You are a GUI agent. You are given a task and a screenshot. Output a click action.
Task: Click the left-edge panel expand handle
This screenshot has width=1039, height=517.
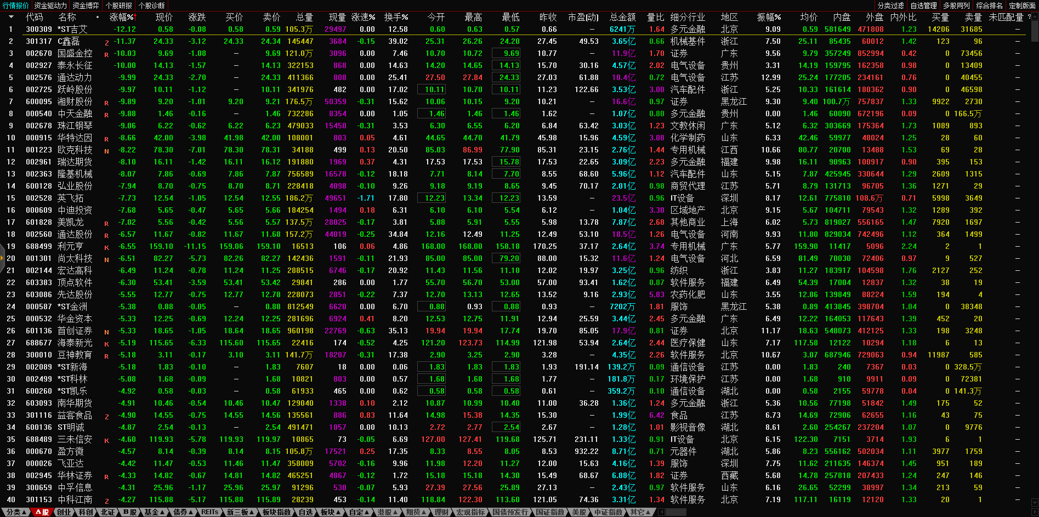2,259
